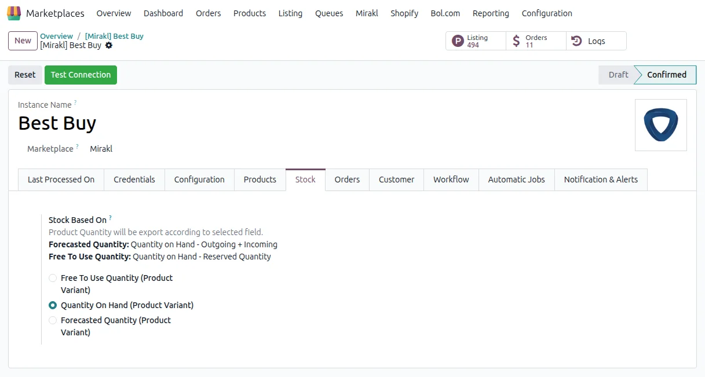Image resolution: width=705 pixels, height=377 pixels.
Task: Edit the Best Buy instance name field
Action: 57,123
